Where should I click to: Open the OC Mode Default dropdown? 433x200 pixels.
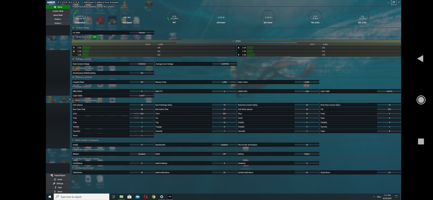(x=142, y=33)
